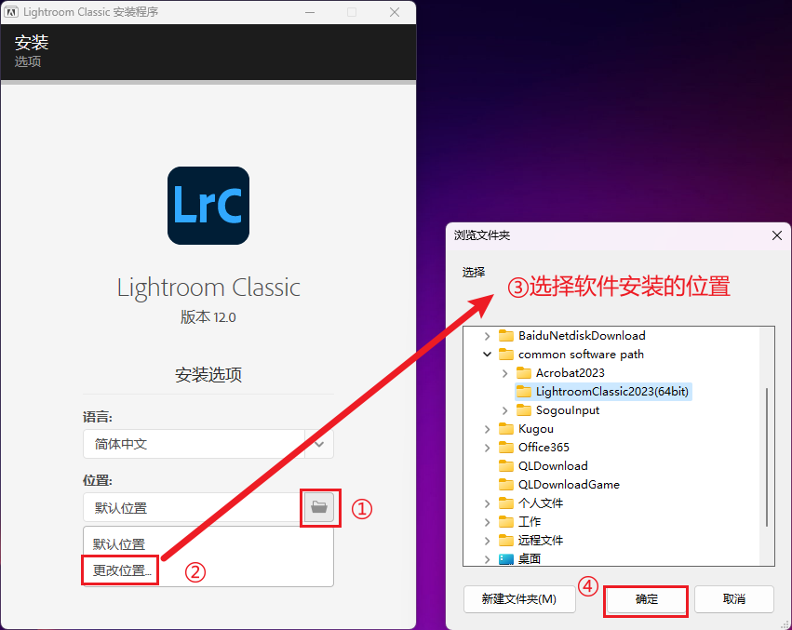Screen dimensions: 792x630
Task: Click the Lightroom Classic Lrc logo
Action: pos(208,206)
